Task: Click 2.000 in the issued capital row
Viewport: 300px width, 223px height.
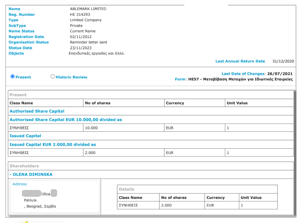Action: point(90,153)
